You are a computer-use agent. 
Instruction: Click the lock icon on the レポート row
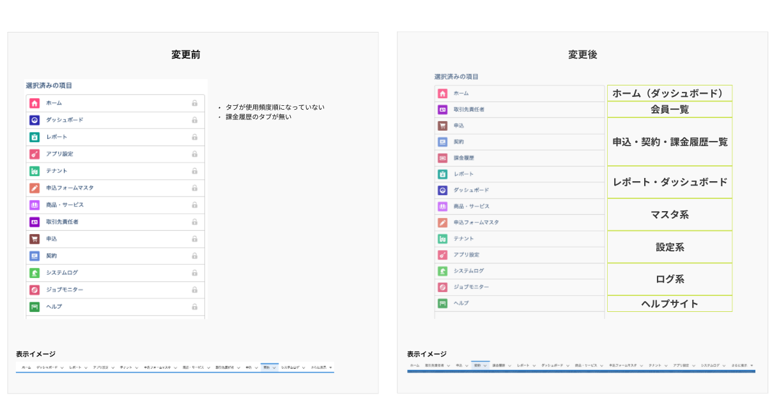(194, 137)
